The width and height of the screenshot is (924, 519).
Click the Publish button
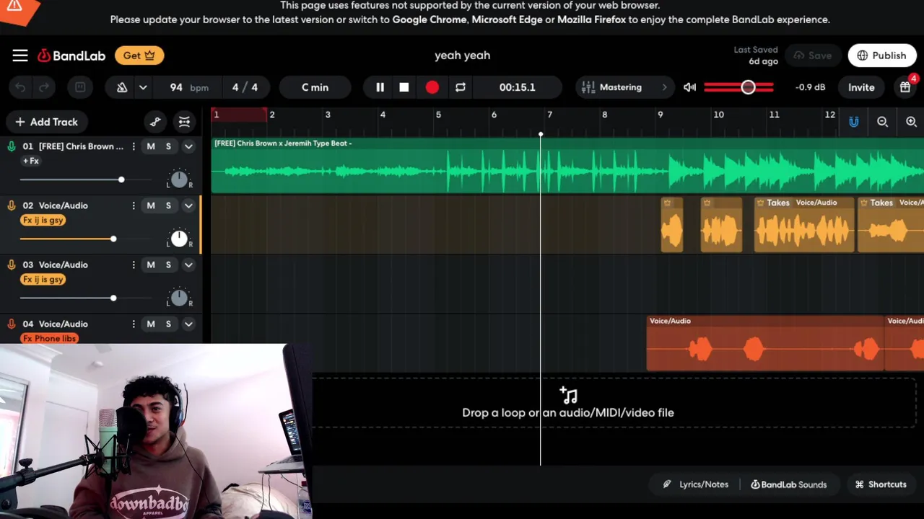(881, 56)
